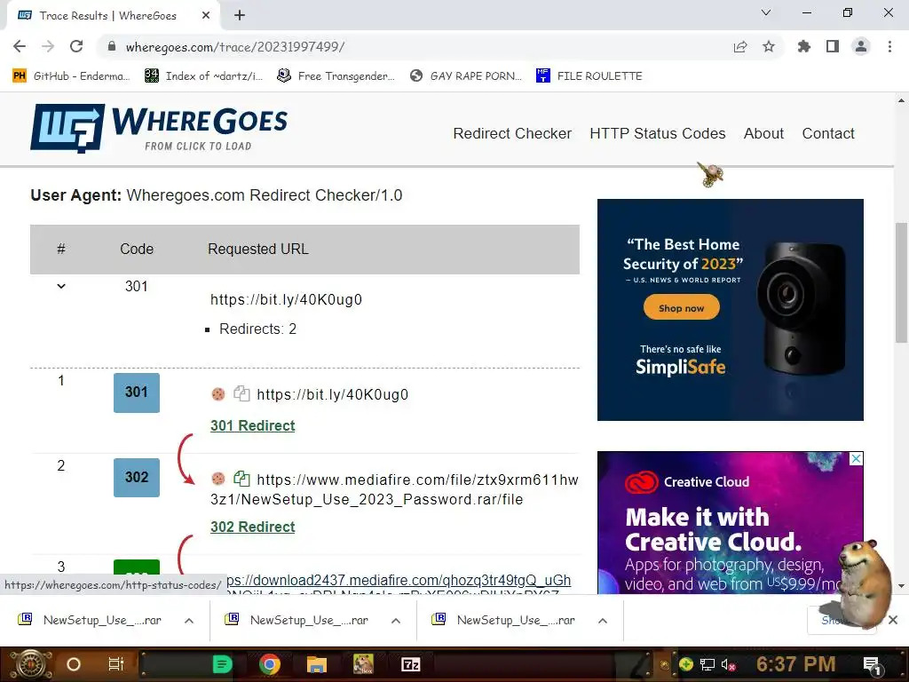Open File Explorer from the taskbar
The height and width of the screenshot is (682, 909).
click(317, 664)
